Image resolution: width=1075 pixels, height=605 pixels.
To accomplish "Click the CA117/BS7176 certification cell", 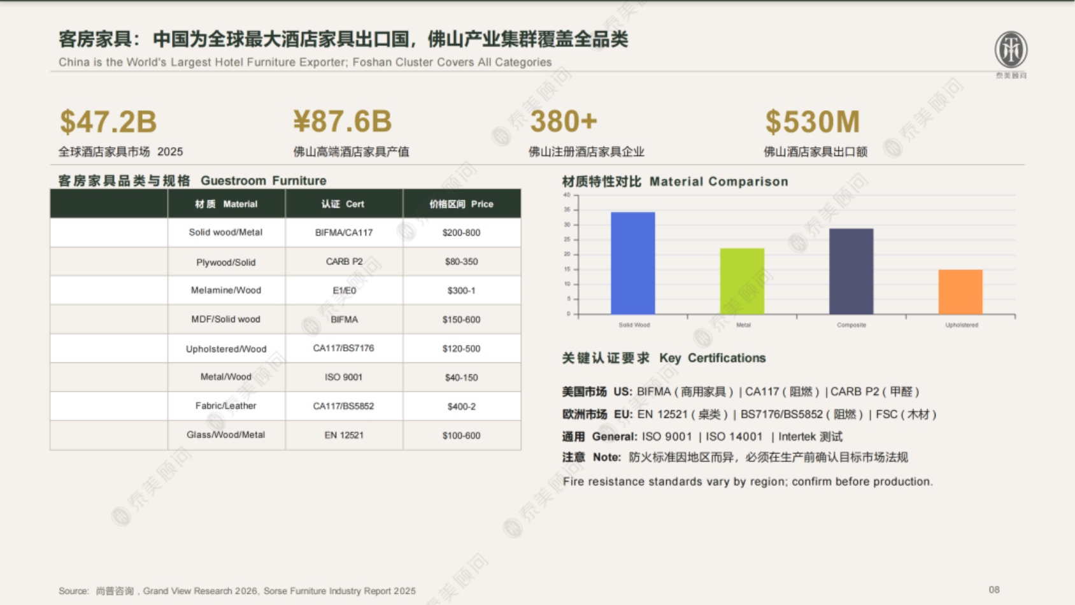I will coord(344,348).
